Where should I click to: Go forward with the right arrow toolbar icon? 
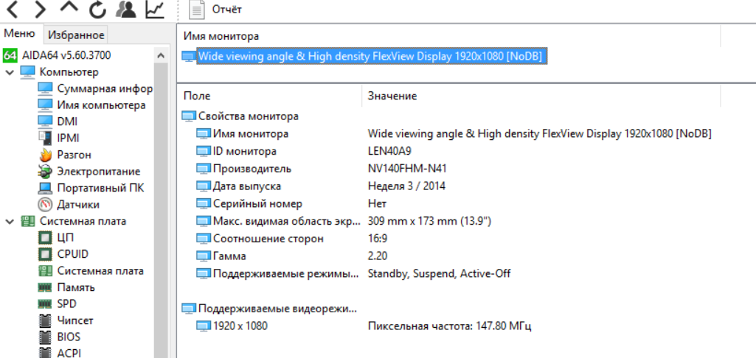click(41, 9)
